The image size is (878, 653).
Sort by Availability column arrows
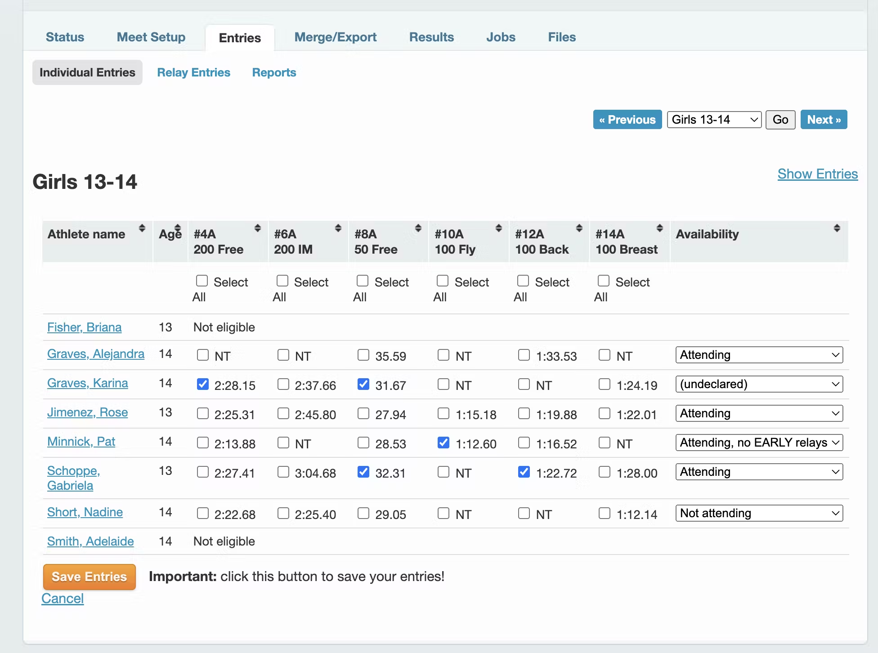[x=837, y=228]
